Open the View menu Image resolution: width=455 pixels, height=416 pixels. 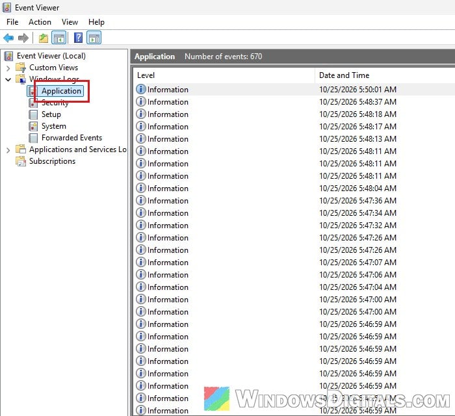pyautogui.click(x=70, y=22)
